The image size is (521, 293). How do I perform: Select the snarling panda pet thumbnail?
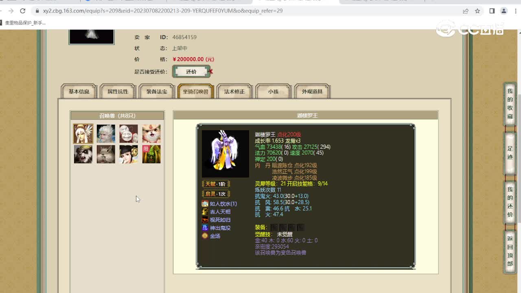coord(83,154)
